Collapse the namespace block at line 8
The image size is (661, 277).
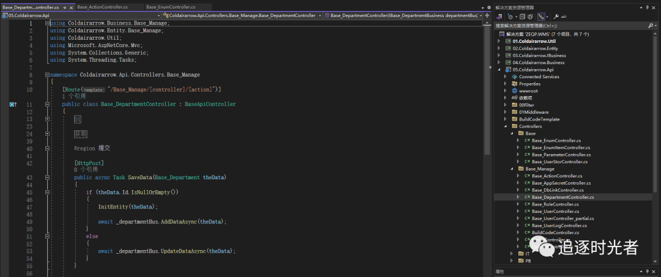[47, 75]
